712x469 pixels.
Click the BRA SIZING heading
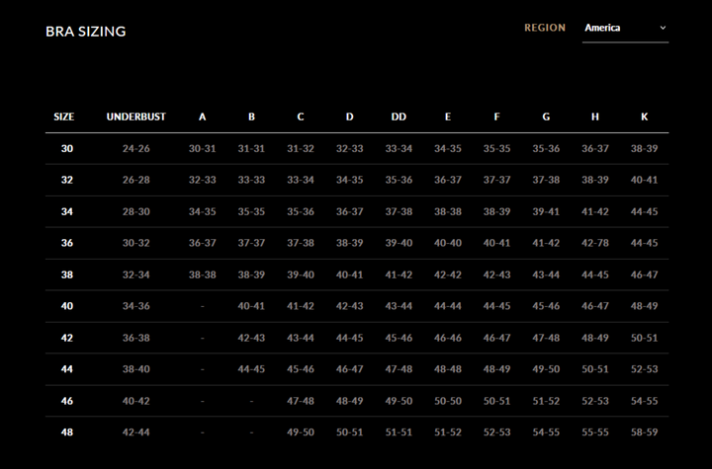click(x=86, y=32)
